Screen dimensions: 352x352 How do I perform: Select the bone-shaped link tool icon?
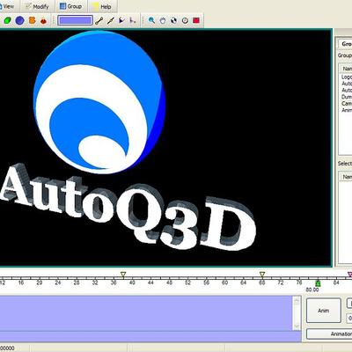pos(99,20)
